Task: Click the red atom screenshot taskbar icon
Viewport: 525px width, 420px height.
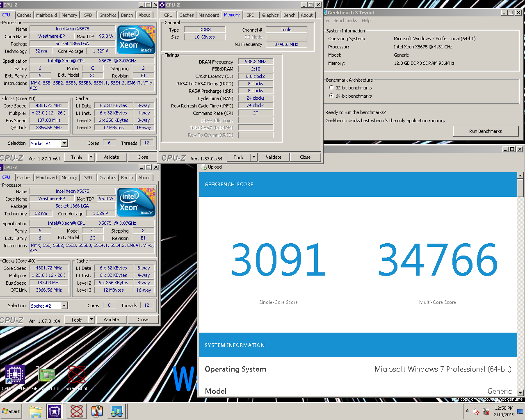Action: pos(77,411)
